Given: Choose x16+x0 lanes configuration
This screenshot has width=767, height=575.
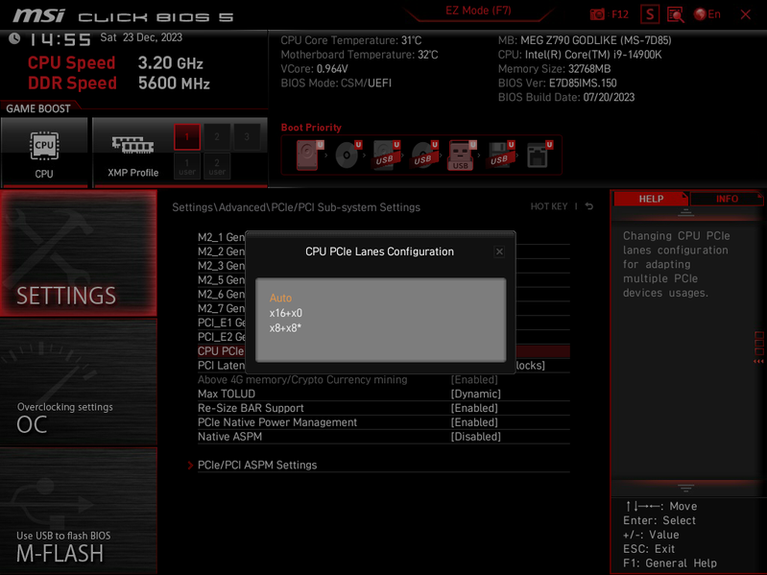Looking at the screenshot, I should click(286, 313).
